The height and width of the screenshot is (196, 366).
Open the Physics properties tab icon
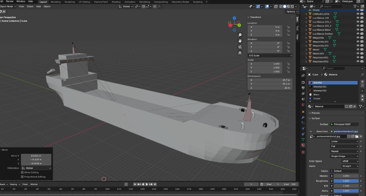303,128
